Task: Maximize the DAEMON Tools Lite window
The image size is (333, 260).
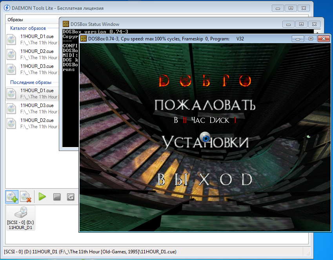Action: pos(291,8)
